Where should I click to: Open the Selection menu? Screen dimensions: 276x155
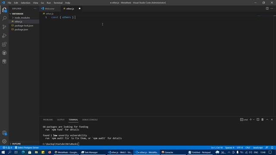point(25,3)
